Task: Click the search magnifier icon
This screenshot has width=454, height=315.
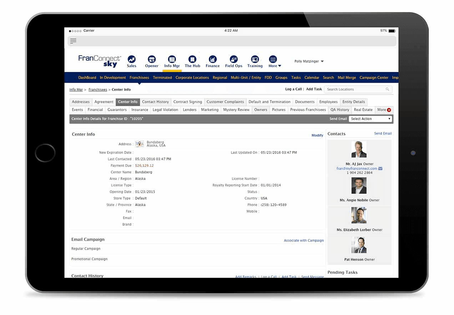Action: point(387,89)
